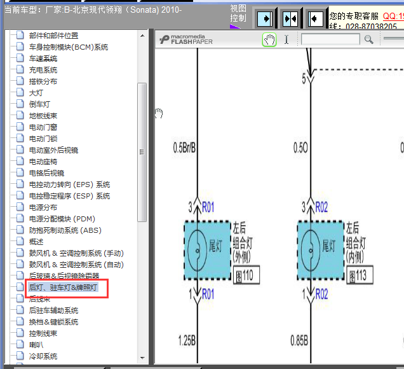The height and width of the screenshot is (369, 404).
Task: Click the document icon beside 大灯
Action: (x=20, y=92)
